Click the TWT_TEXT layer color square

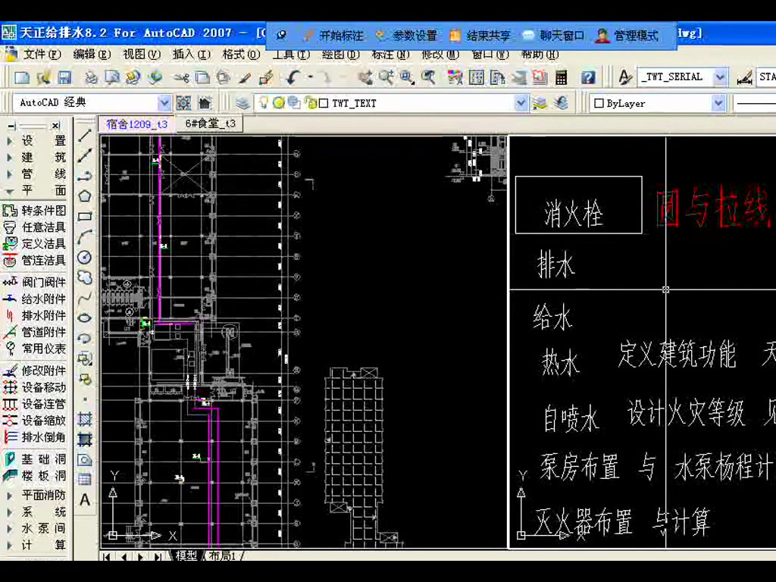324,103
